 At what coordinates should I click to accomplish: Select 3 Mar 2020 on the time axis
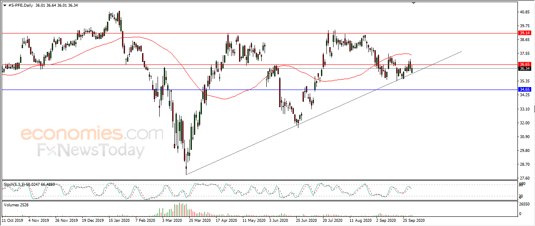172,220
